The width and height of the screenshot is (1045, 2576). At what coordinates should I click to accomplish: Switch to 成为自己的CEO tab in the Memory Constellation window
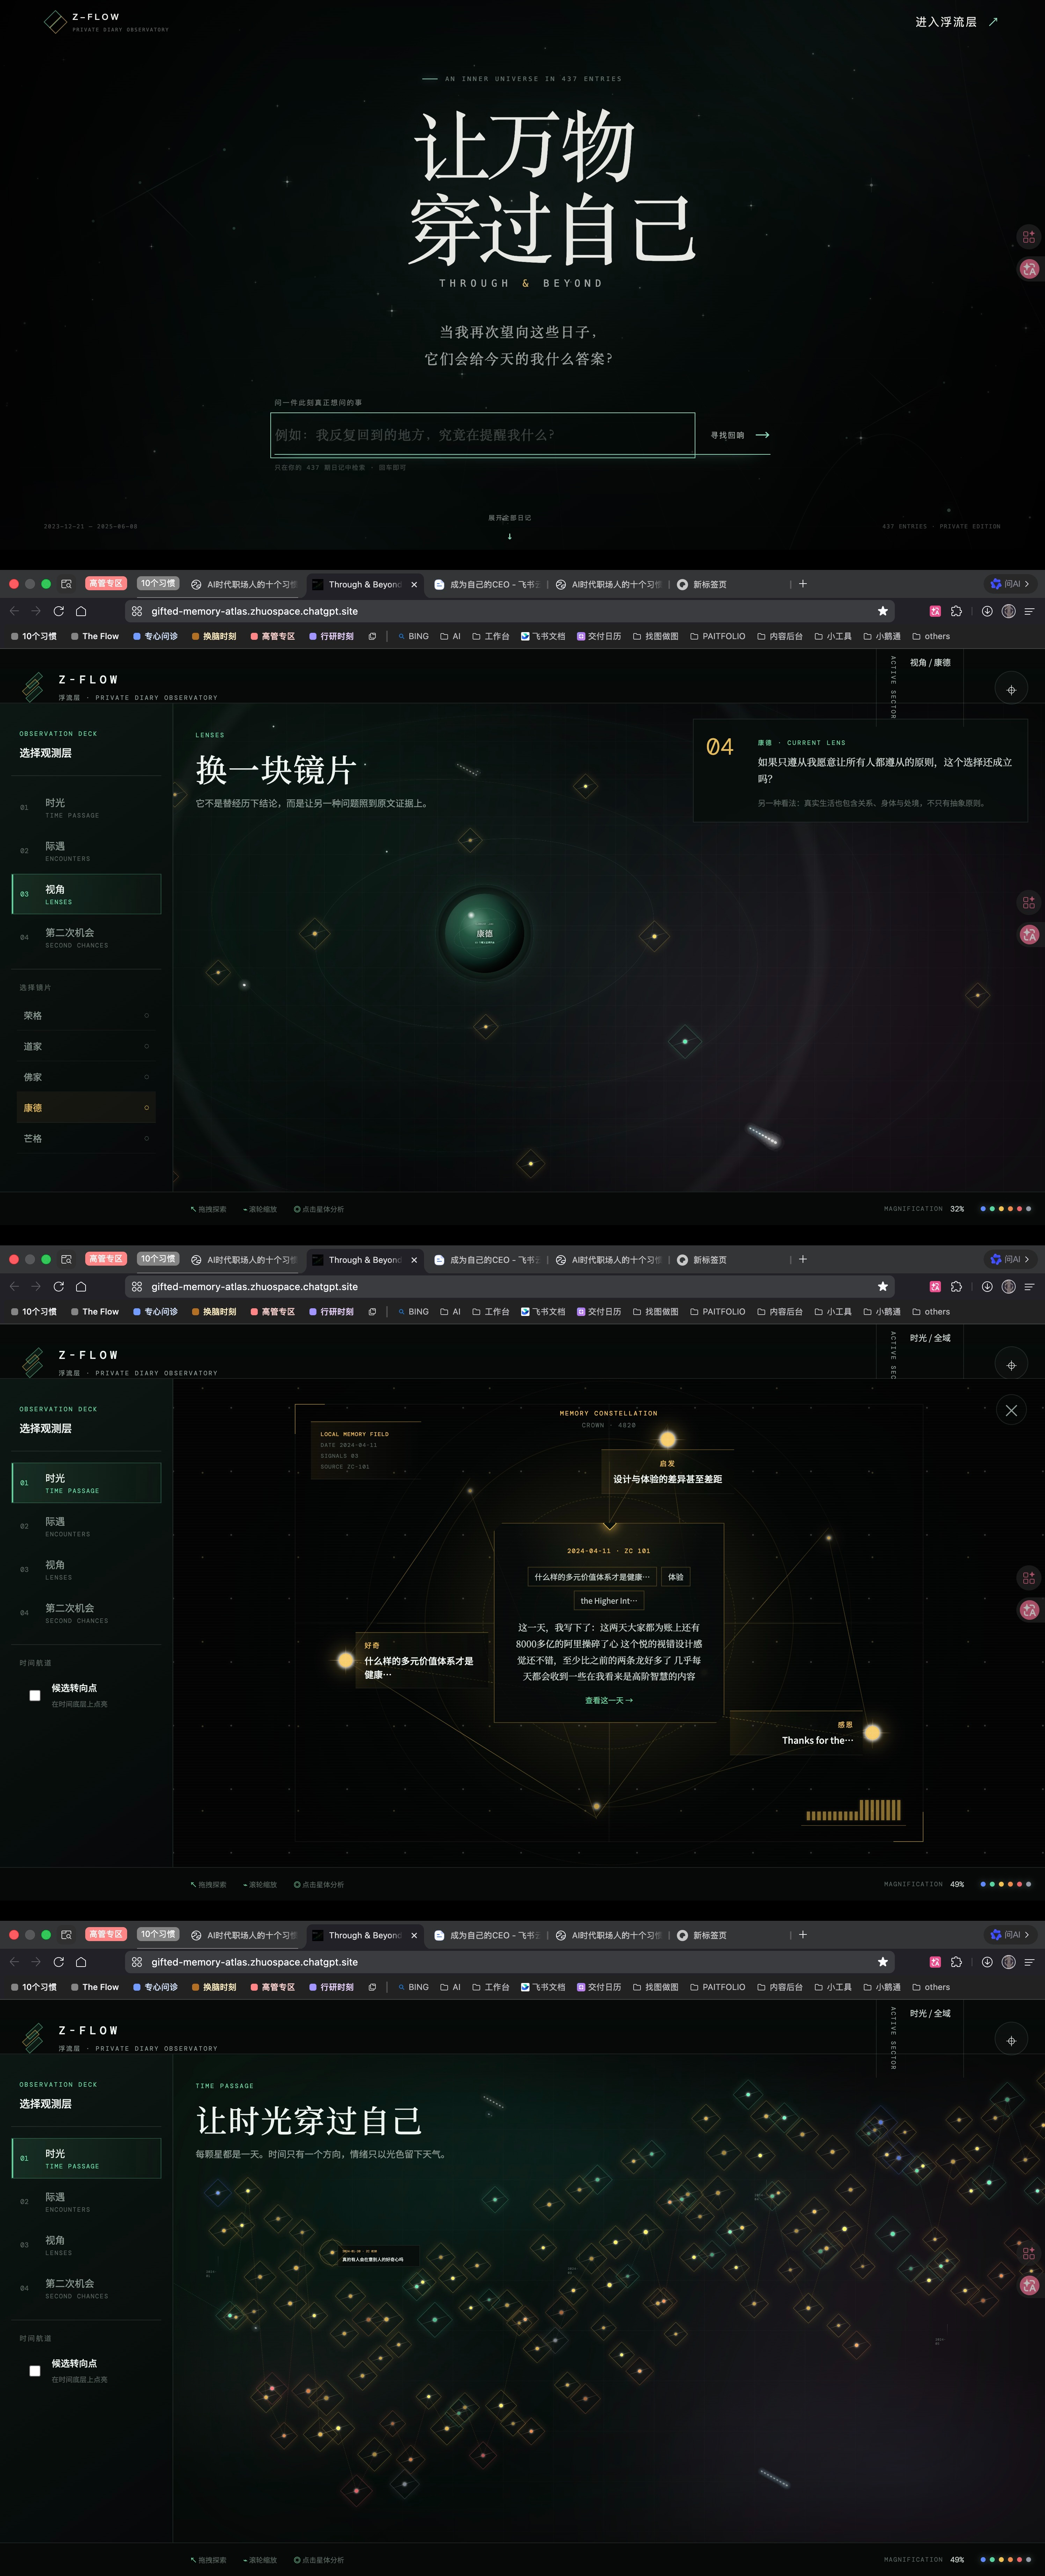click(487, 1260)
